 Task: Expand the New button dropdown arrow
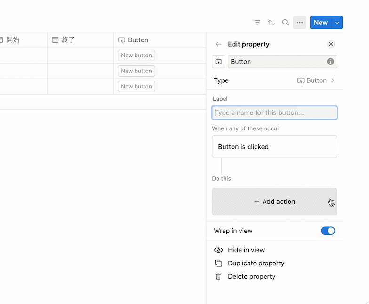[337, 23]
